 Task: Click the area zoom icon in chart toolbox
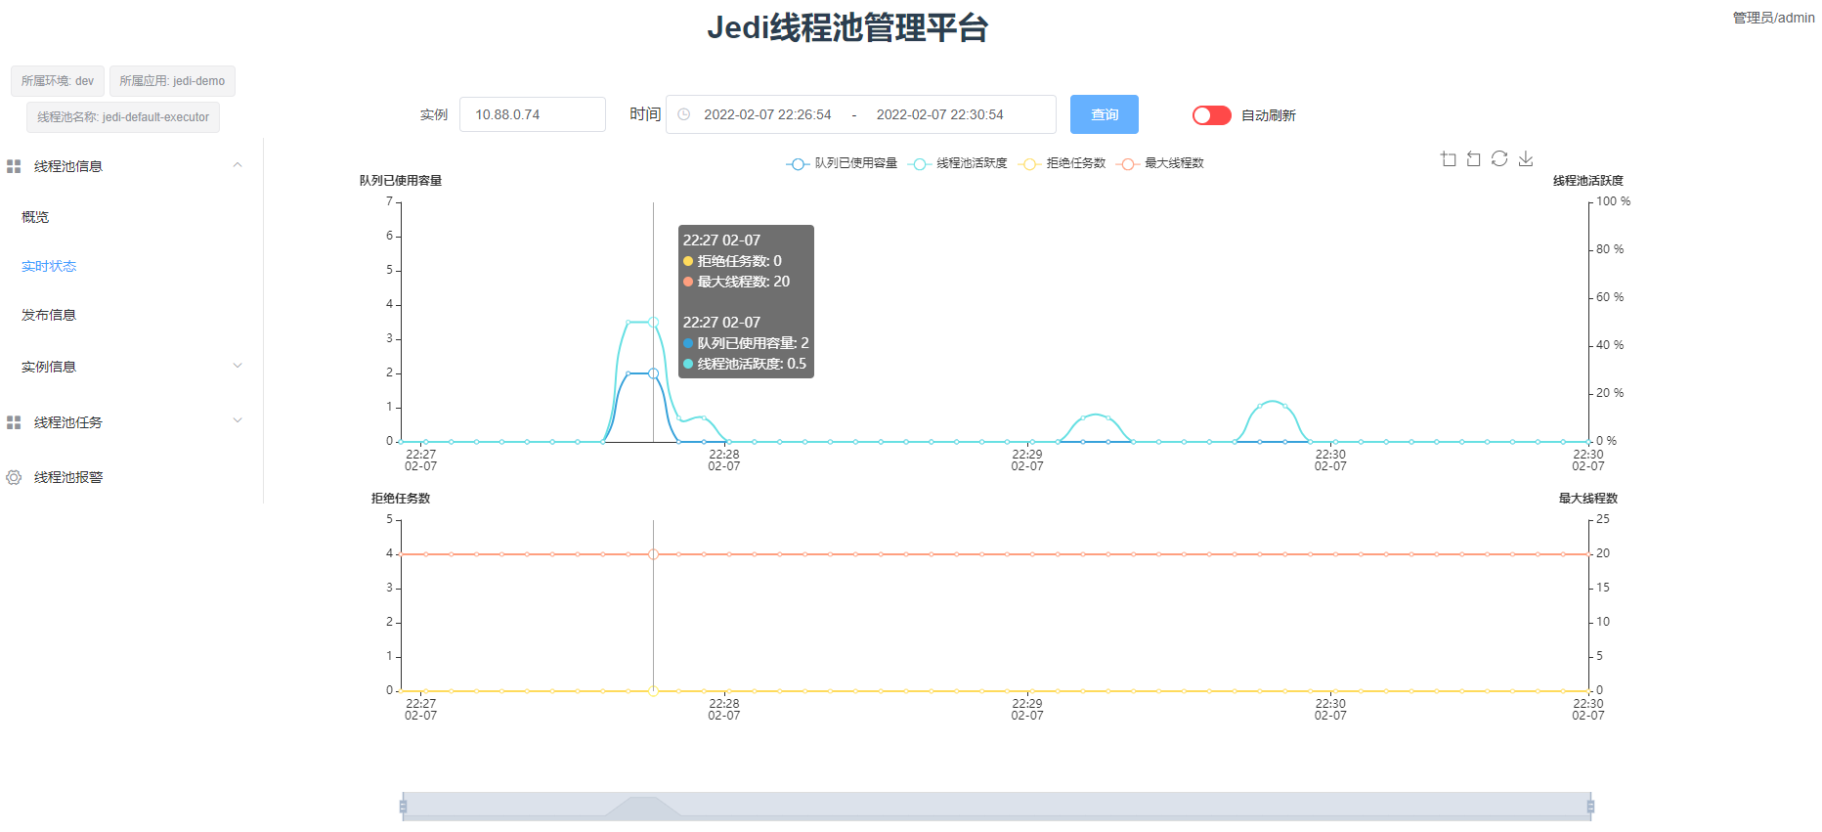(x=1449, y=158)
